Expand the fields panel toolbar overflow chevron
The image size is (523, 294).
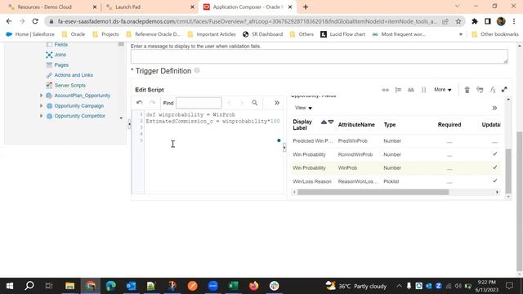494,108
